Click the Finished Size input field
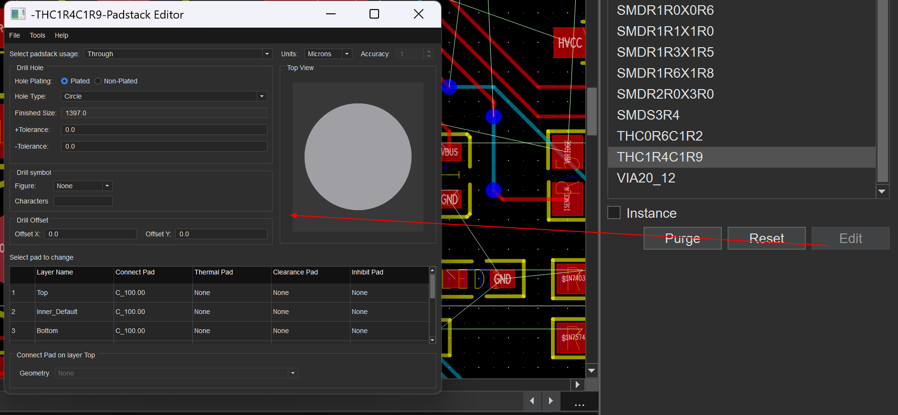Screen dimensions: 898x415 click(x=164, y=113)
